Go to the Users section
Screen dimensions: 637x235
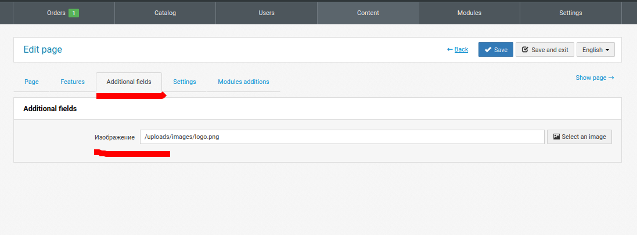(267, 13)
